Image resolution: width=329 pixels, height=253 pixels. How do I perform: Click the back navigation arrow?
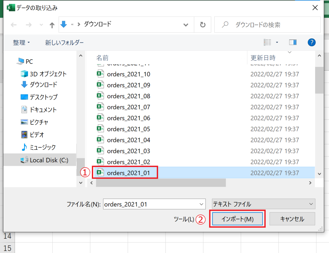[13, 25]
